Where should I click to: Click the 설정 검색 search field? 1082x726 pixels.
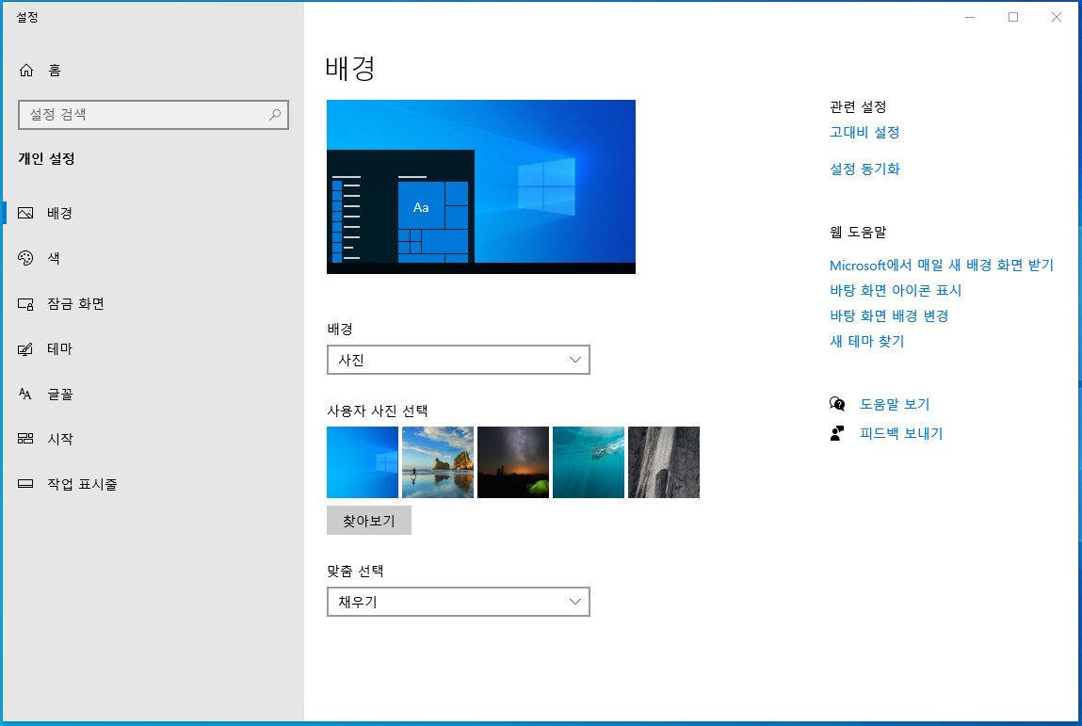tap(153, 115)
